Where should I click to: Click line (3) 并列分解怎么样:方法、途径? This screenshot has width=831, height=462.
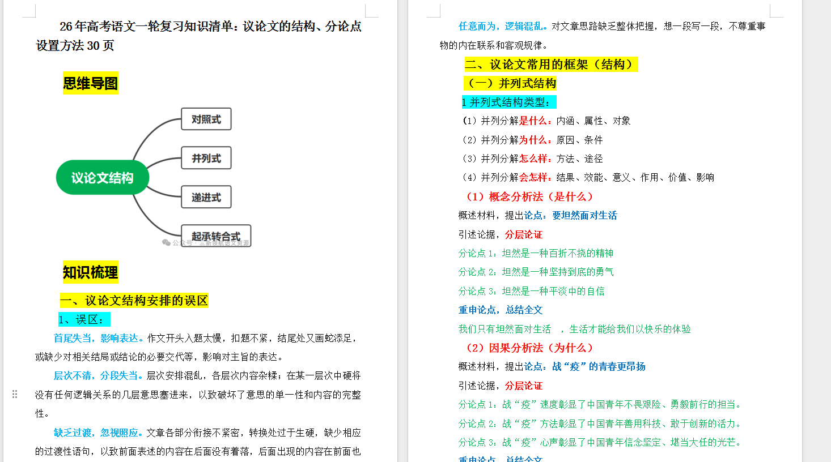(532, 159)
